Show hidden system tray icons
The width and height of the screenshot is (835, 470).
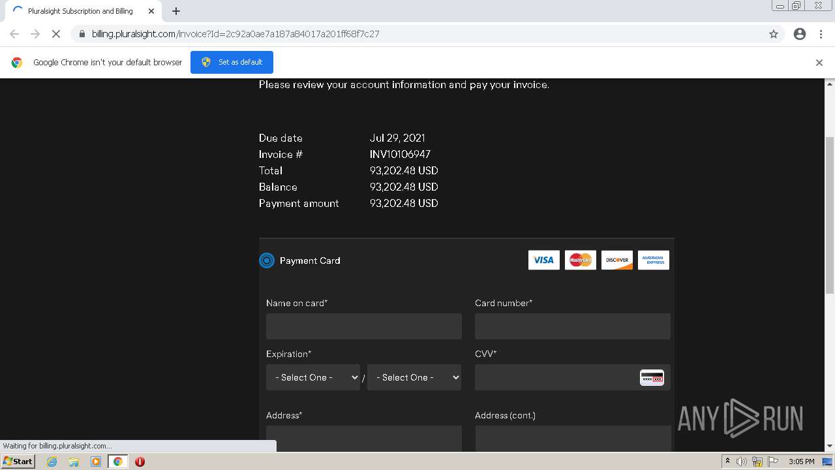tap(727, 462)
